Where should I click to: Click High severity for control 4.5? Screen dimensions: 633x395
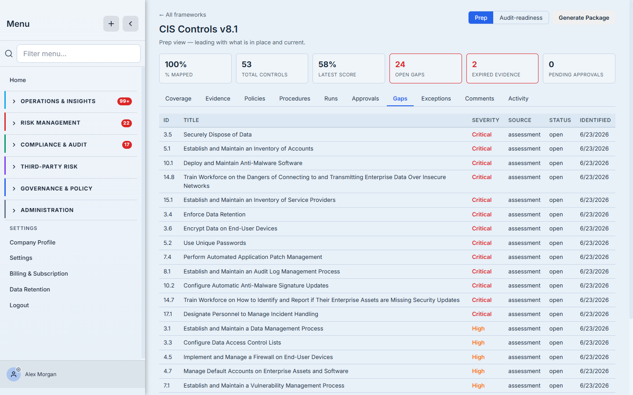tap(478, 357)
